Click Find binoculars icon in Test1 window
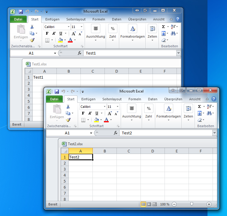Image resolution: width=227 pixels, height=216 pixels. (173, 33)
